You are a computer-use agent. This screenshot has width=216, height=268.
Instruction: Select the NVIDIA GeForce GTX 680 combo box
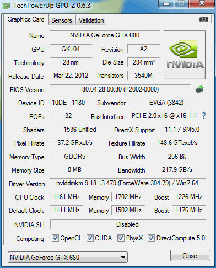[68, 258]
